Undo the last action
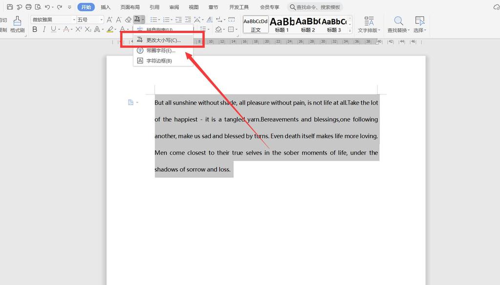This screenshot has height=285, width=500. coord(47,7)
